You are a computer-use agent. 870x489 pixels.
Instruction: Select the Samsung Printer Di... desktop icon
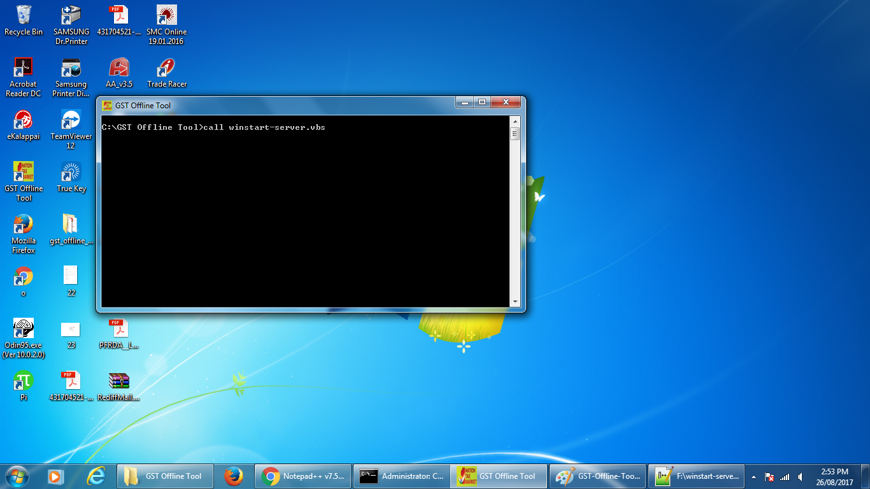71,77
